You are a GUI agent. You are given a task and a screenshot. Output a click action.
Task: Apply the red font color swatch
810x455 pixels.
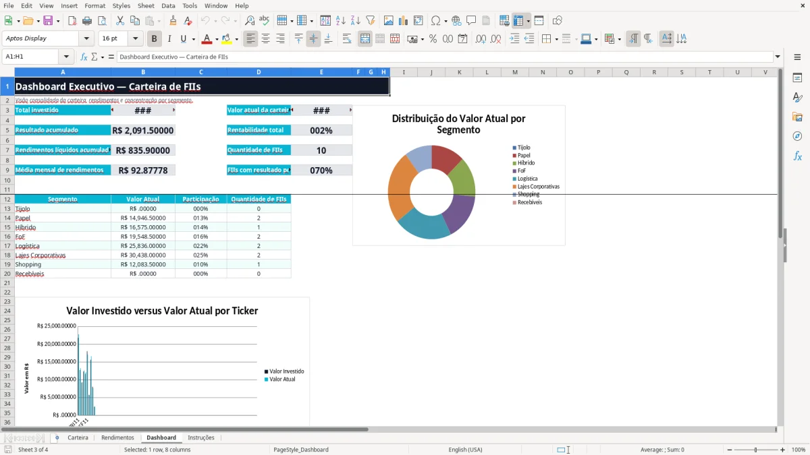(207, 39)
